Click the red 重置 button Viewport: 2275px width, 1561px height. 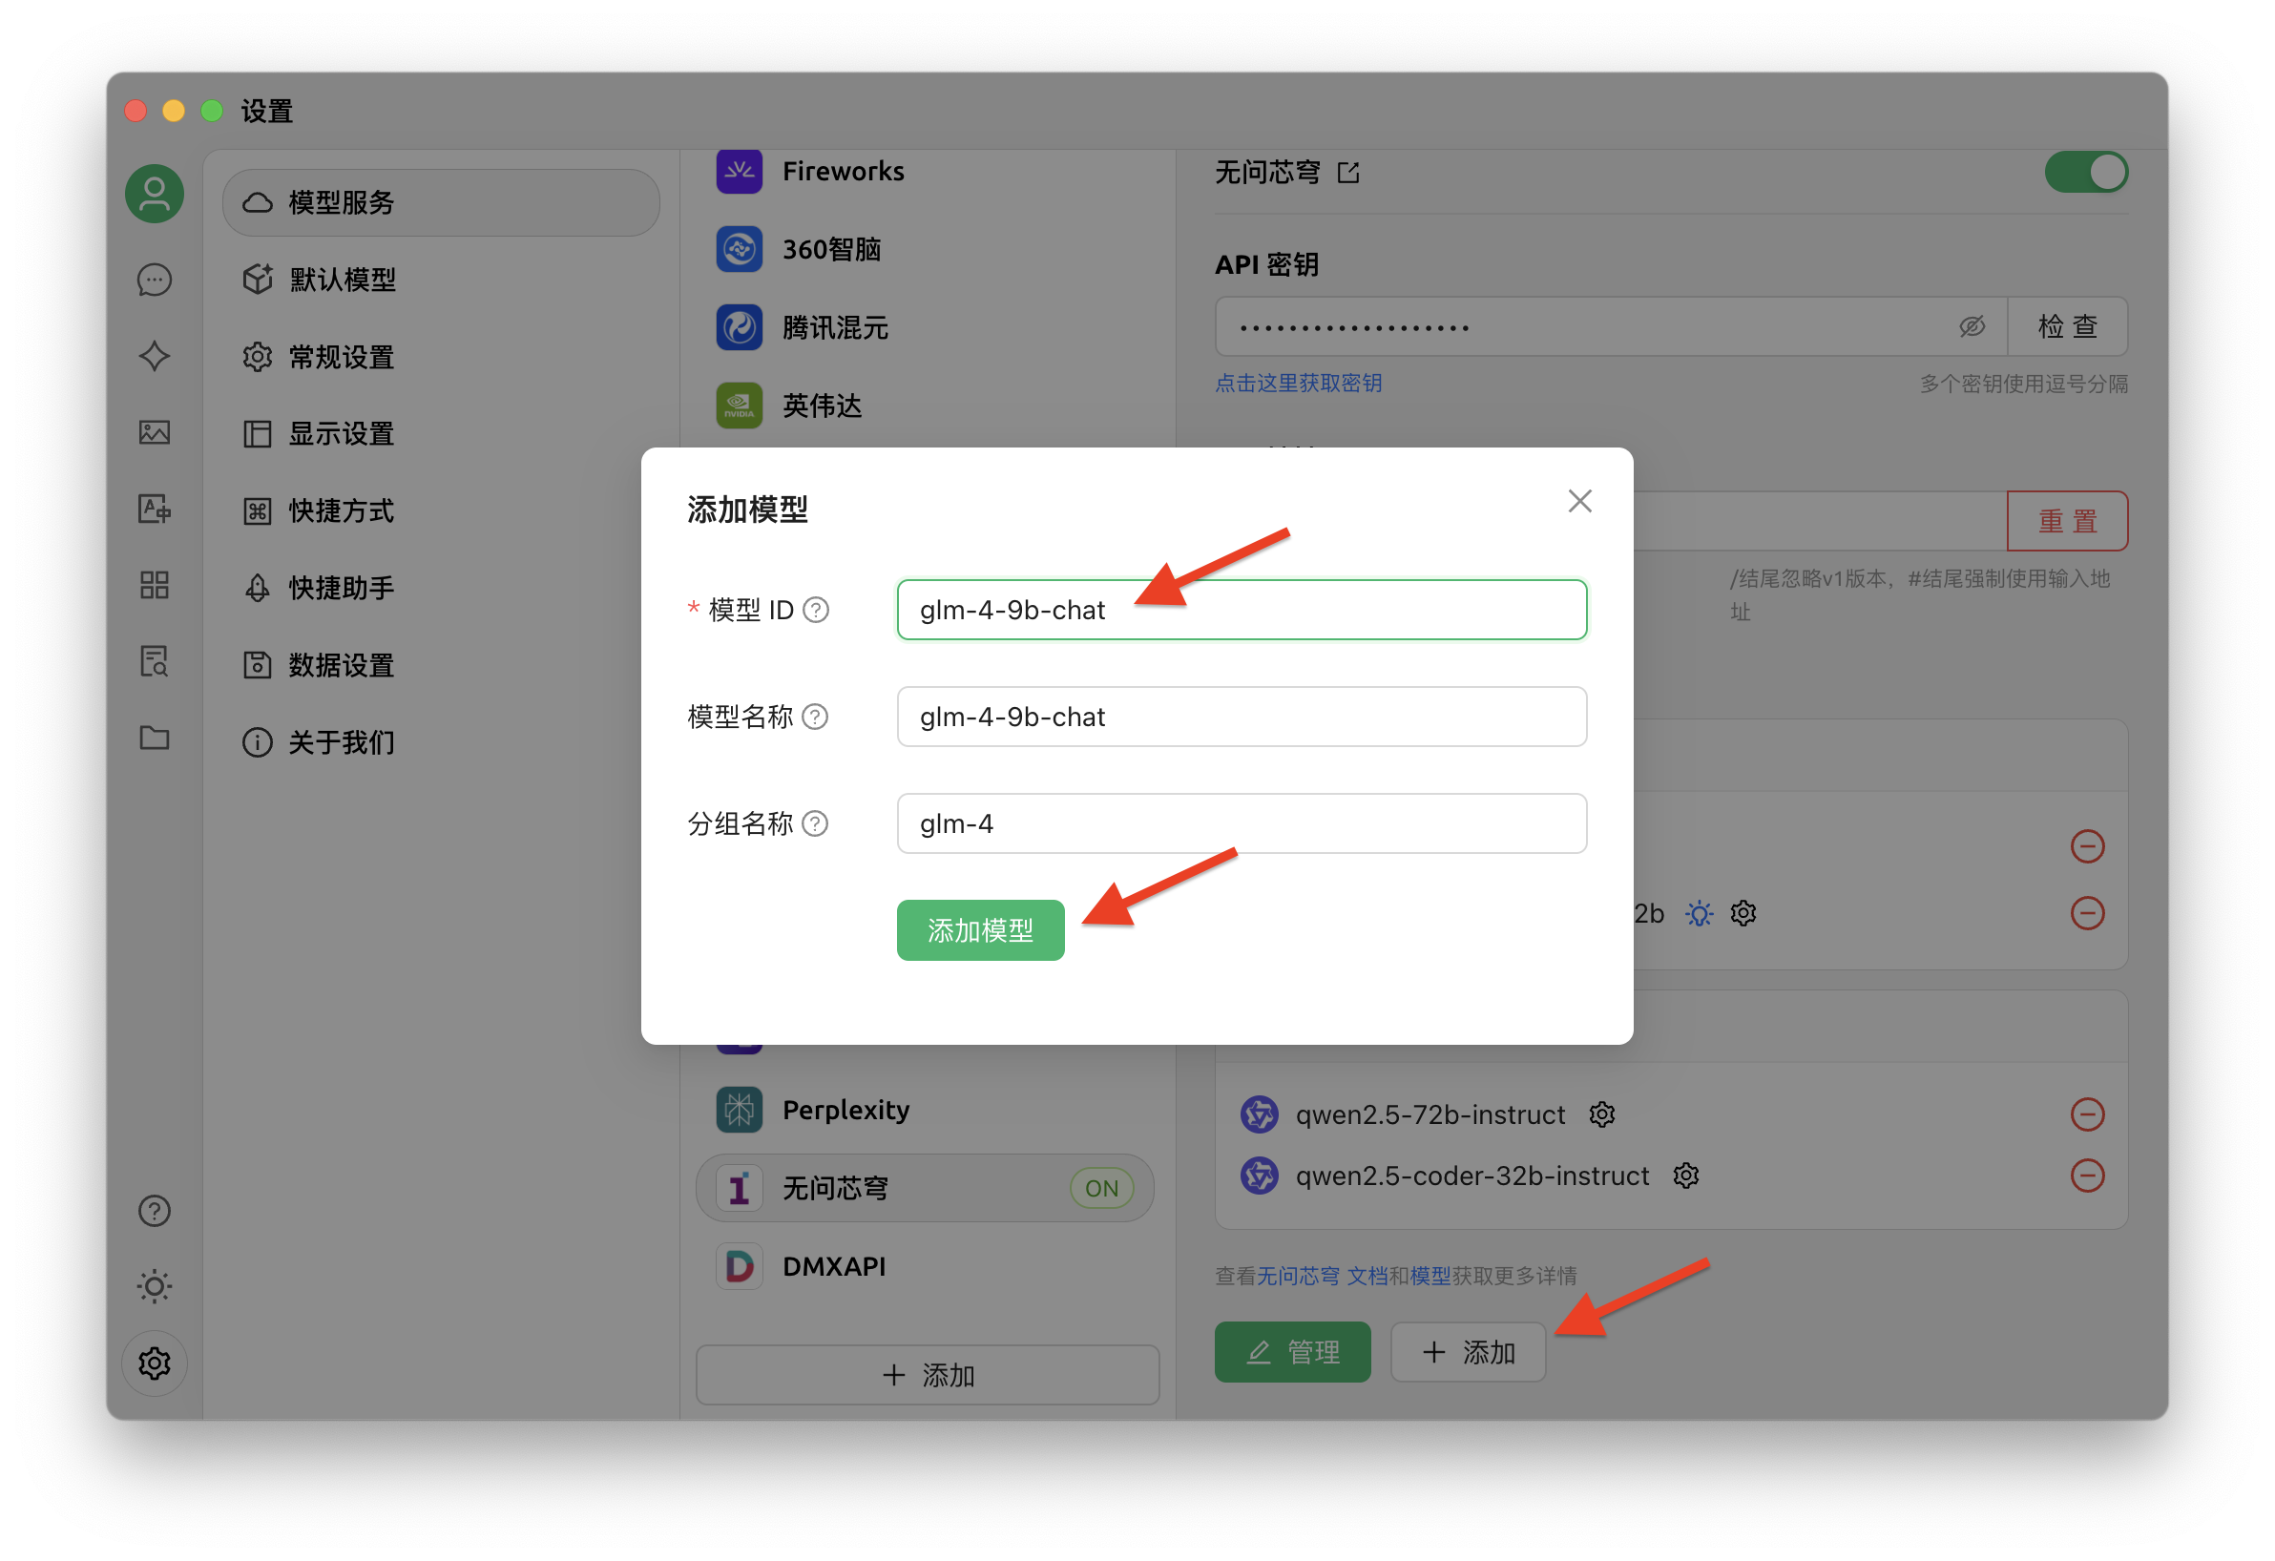point(2068,522)
